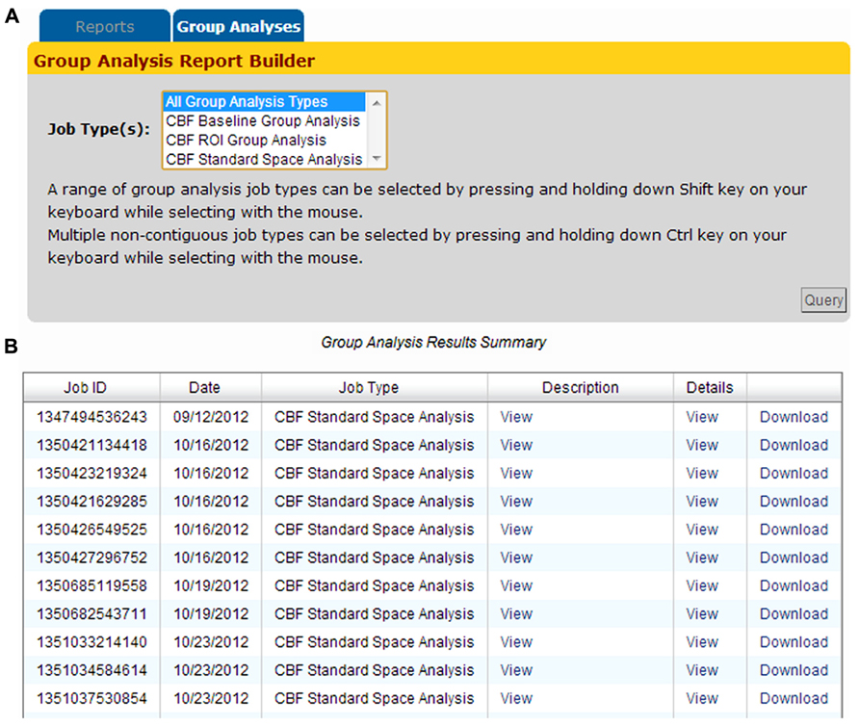View details for job 1350421134418
The width and height of the screenshot is (859, 726).
(x=702, y=445)
